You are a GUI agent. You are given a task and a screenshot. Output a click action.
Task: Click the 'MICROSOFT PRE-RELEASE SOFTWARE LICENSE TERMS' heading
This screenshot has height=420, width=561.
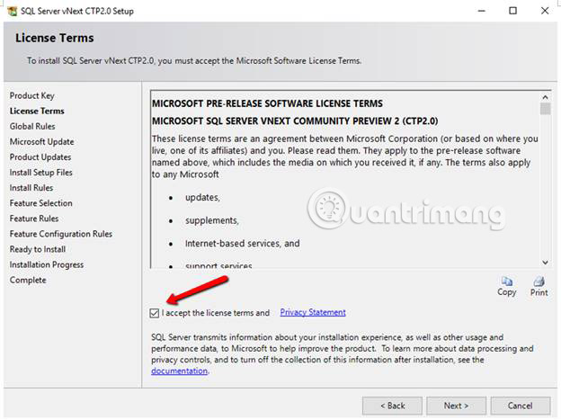pyautogui.click(x=267, y=103)
